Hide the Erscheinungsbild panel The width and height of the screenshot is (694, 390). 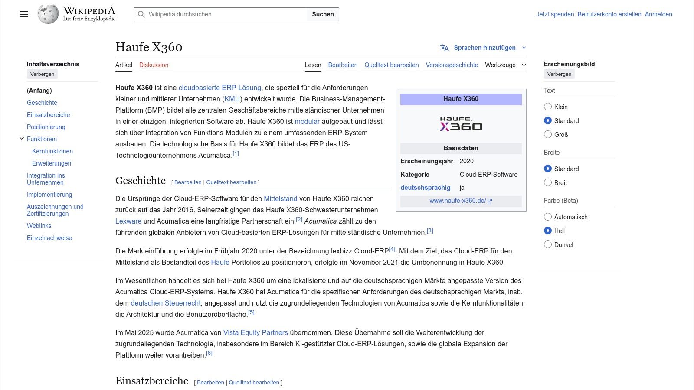[x=560, y=74]
